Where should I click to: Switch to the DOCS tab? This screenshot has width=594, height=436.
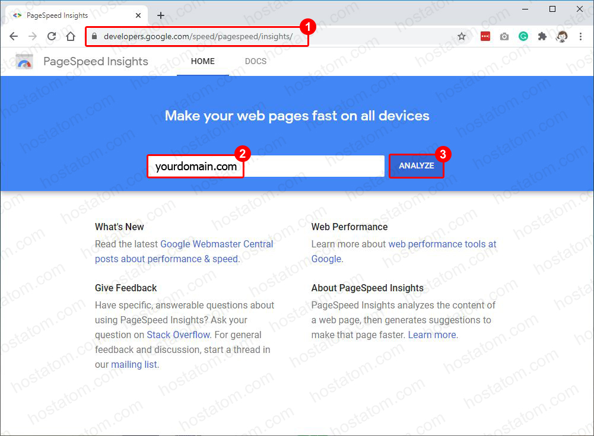256,61
